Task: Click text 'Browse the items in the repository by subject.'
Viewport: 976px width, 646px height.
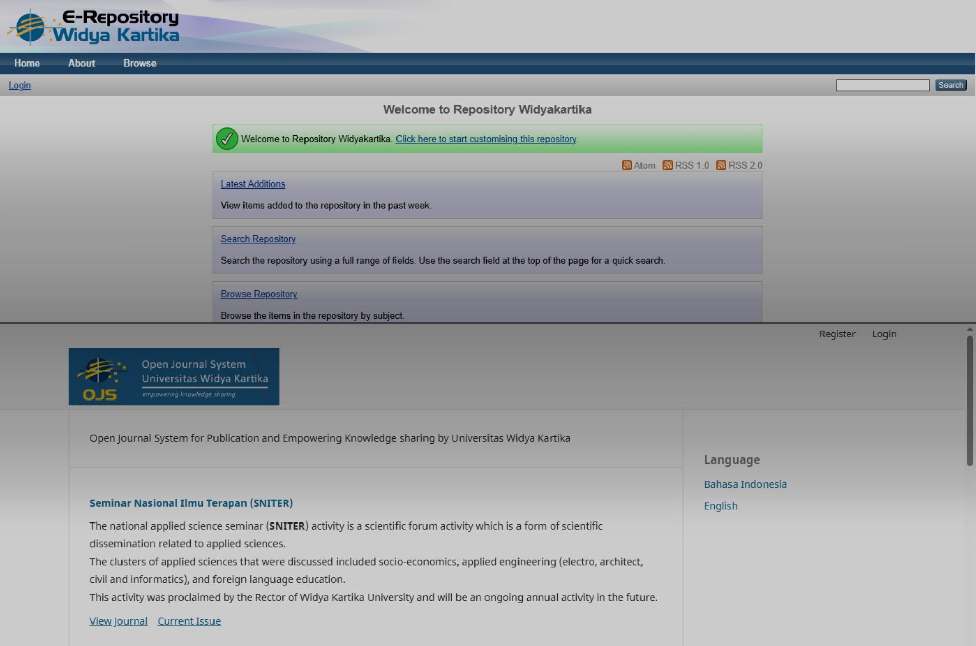Action: pos(312,315)
